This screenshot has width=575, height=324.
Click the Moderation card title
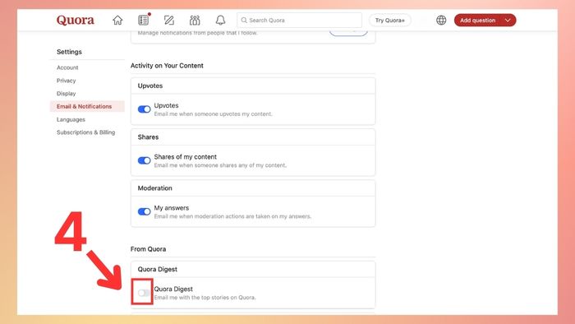(x=154, y=188)
